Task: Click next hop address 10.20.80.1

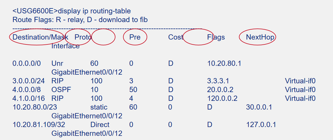Action: coord(224,63)
